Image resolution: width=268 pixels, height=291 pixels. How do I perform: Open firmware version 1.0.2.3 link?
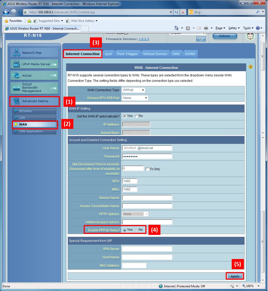click(x=144, y=39)
